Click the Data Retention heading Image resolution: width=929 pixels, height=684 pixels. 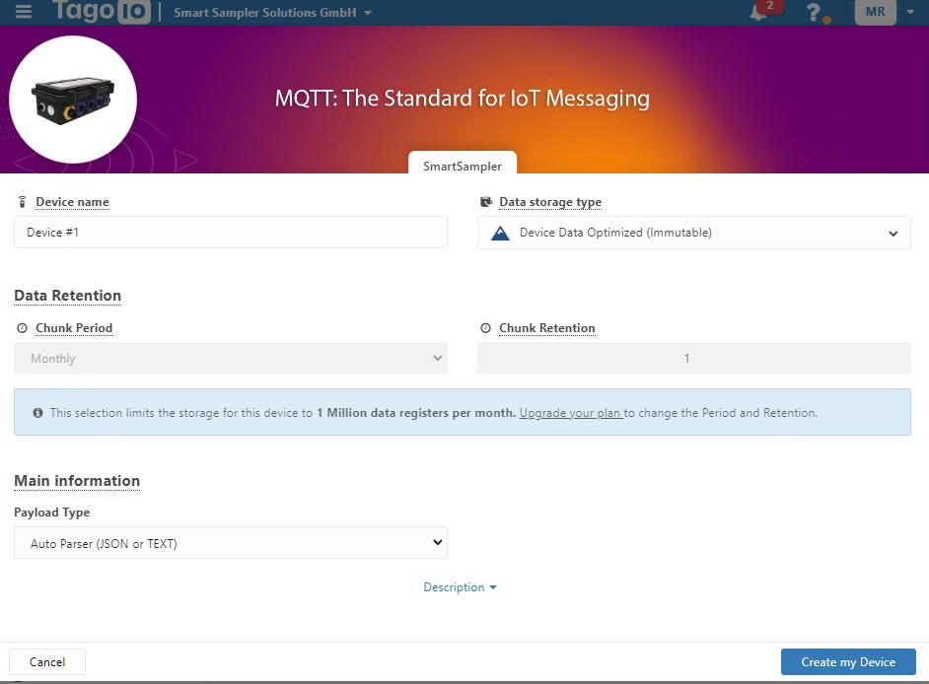(x=67, y=296)
